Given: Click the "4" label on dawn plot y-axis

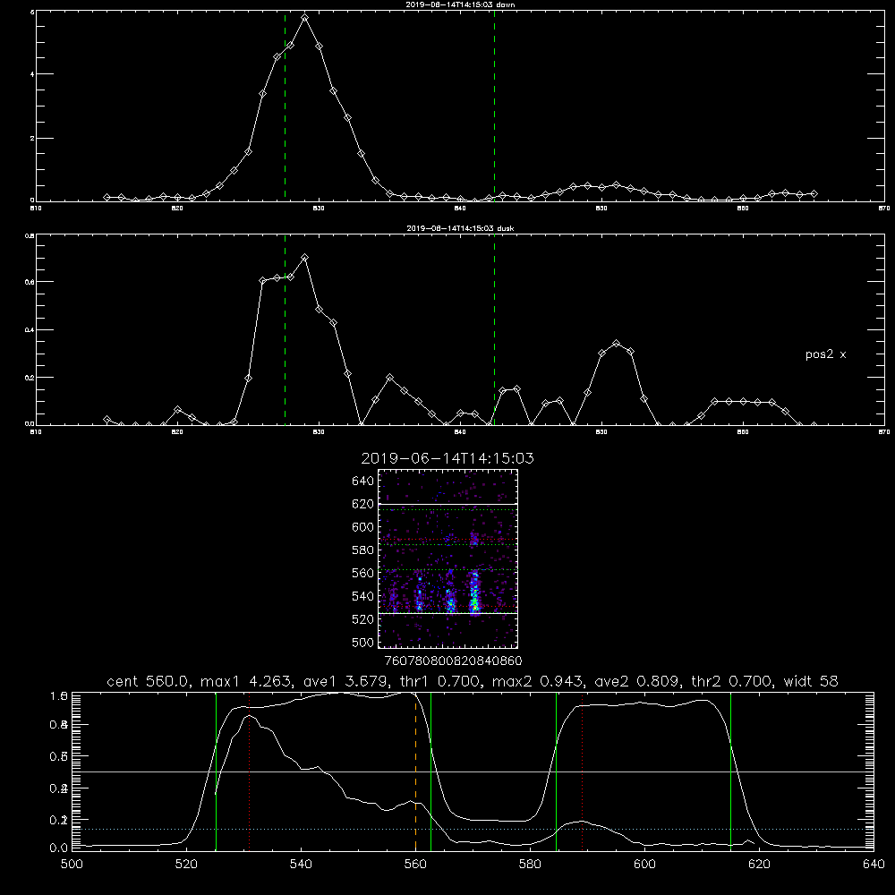Looking at the screenshot, I should [x=32, y=74].
